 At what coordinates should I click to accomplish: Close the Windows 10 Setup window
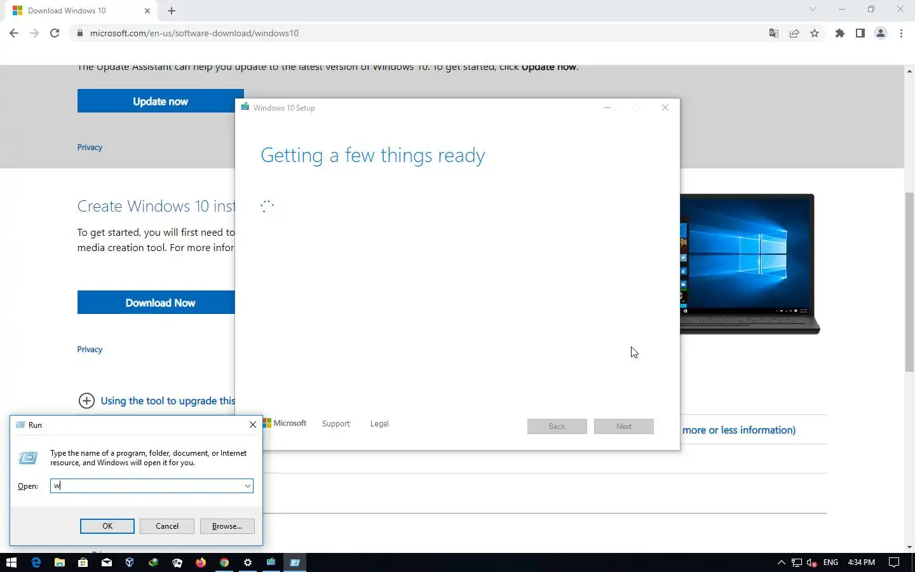pos(665,107)
